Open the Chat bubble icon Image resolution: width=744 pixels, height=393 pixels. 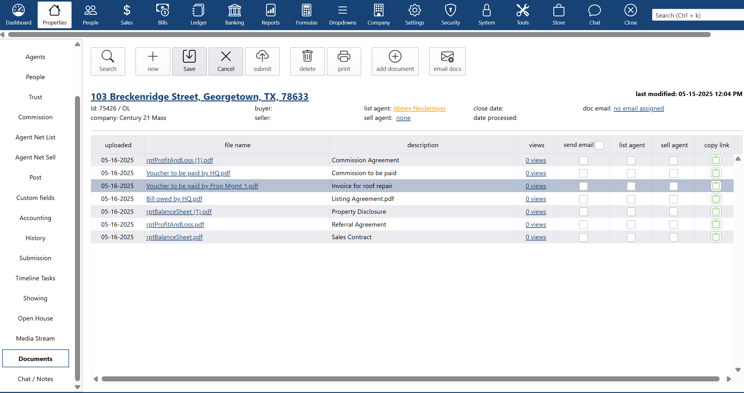click(594, 15)
